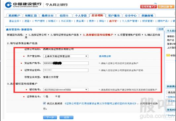Expand the 贵金属 submenu
The width and height of the screenshot is (176, 121).
tap(81, 21)
